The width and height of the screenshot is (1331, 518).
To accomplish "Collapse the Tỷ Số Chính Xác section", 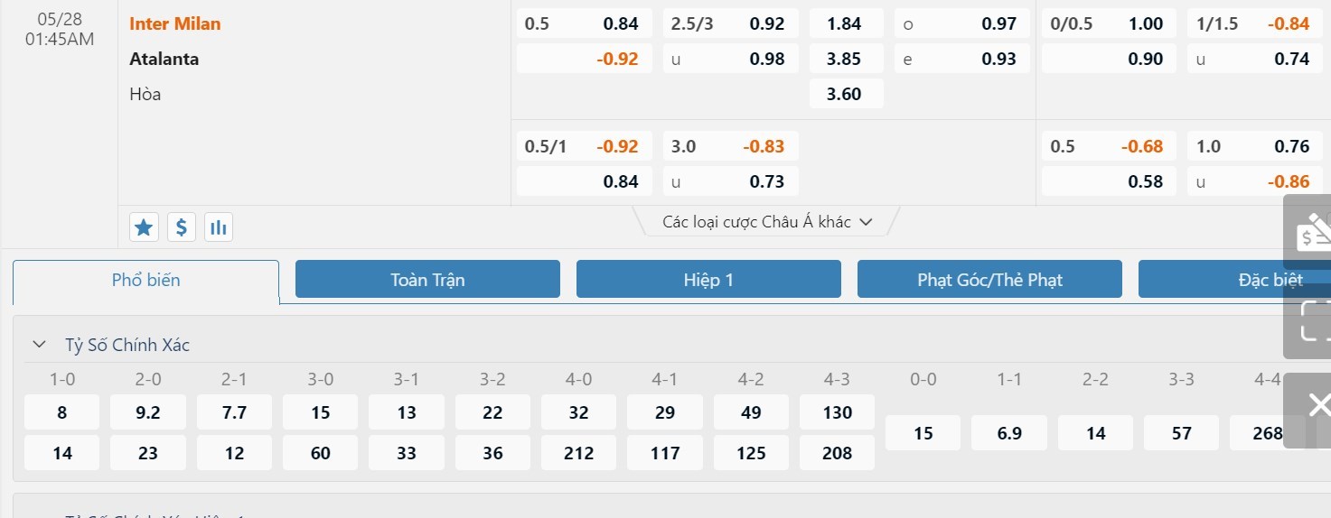I will click(39, 345).
